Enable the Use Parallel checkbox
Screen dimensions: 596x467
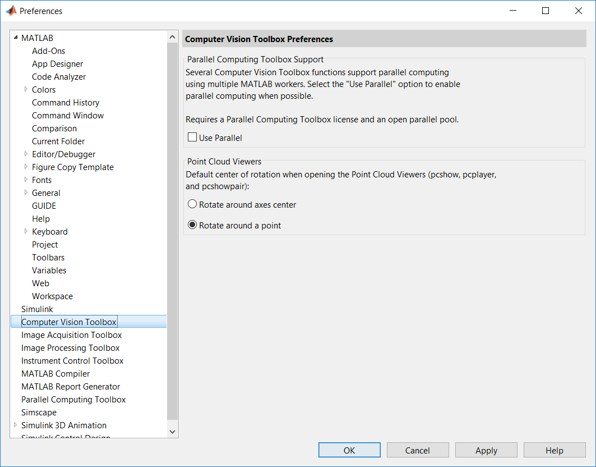[x=193, y=138]
